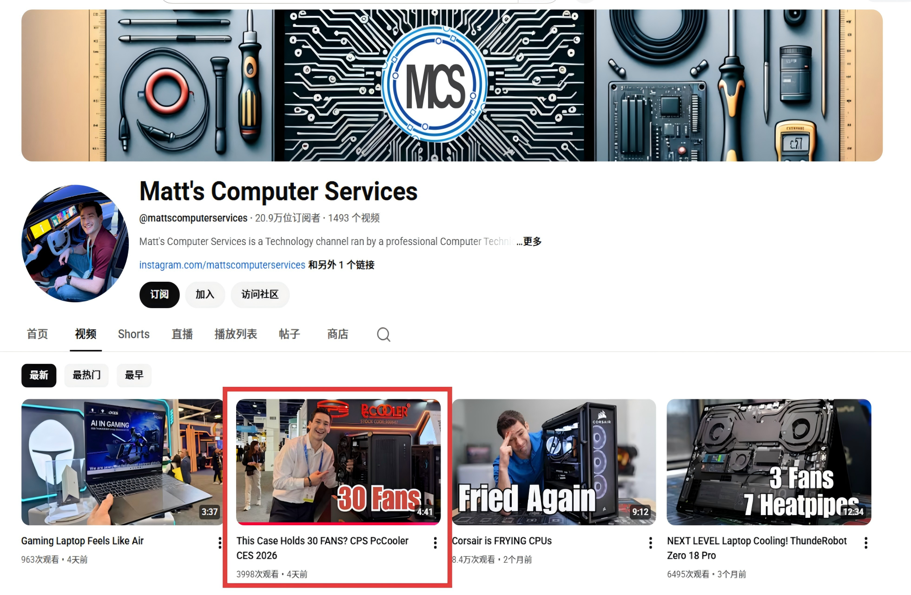This screenshot has width=911, height=595.
Task: Open video title This Case Holds 30 FANS
Action: (x=323, y=548)
